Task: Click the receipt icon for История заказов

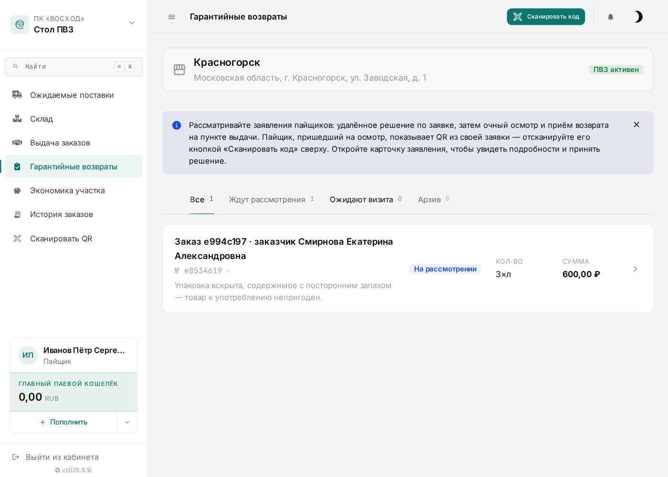Action: coord(17,214)
